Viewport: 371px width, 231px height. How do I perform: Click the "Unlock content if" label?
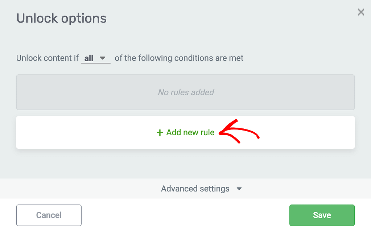pyautogui.click(x=47, y=58)
